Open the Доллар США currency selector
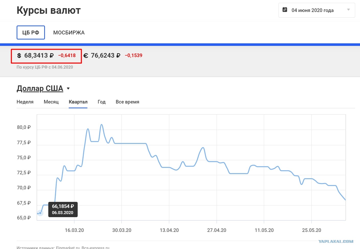 40,88
